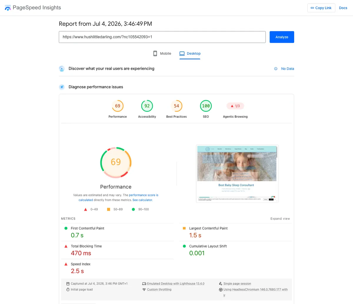Screen dimensions: 353x304
Task: Click the First Contentful Paint 0.7 s value
Action: (77, 235)
